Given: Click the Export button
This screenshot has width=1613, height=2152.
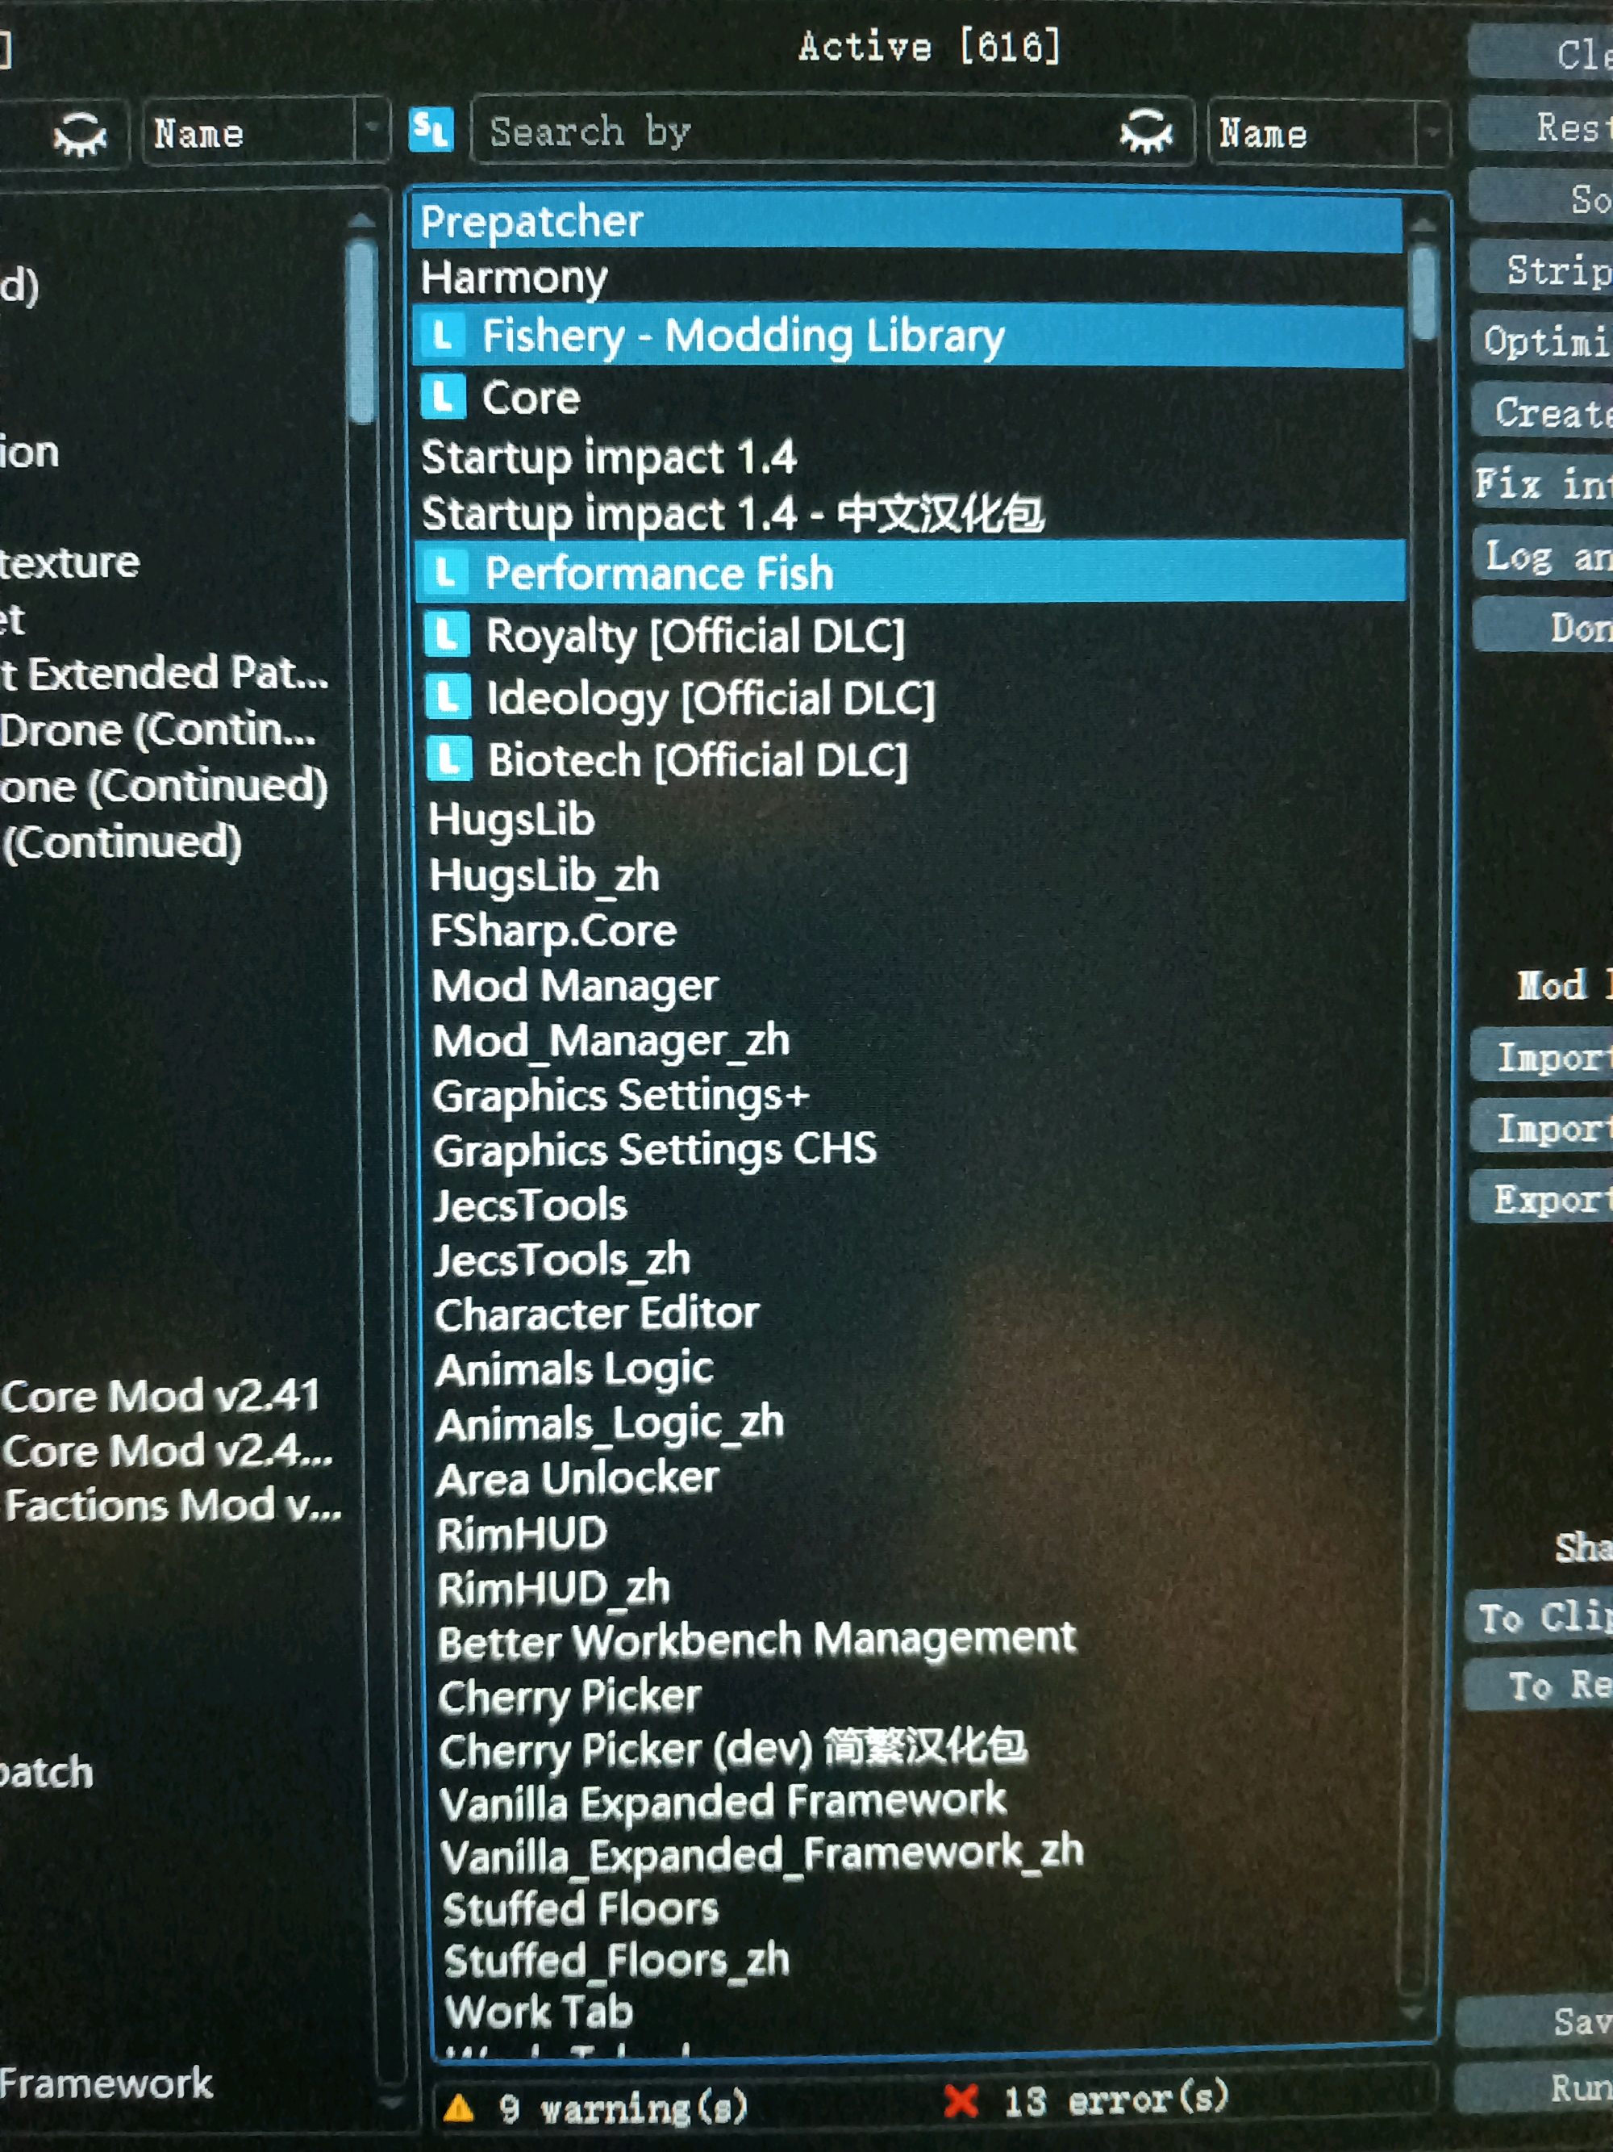Looking at the screenshot, I should (x=1542, y=1198).
